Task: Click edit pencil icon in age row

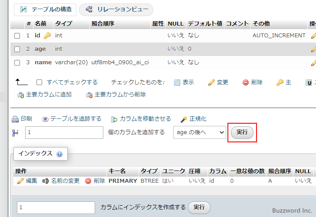Action: 313,49
